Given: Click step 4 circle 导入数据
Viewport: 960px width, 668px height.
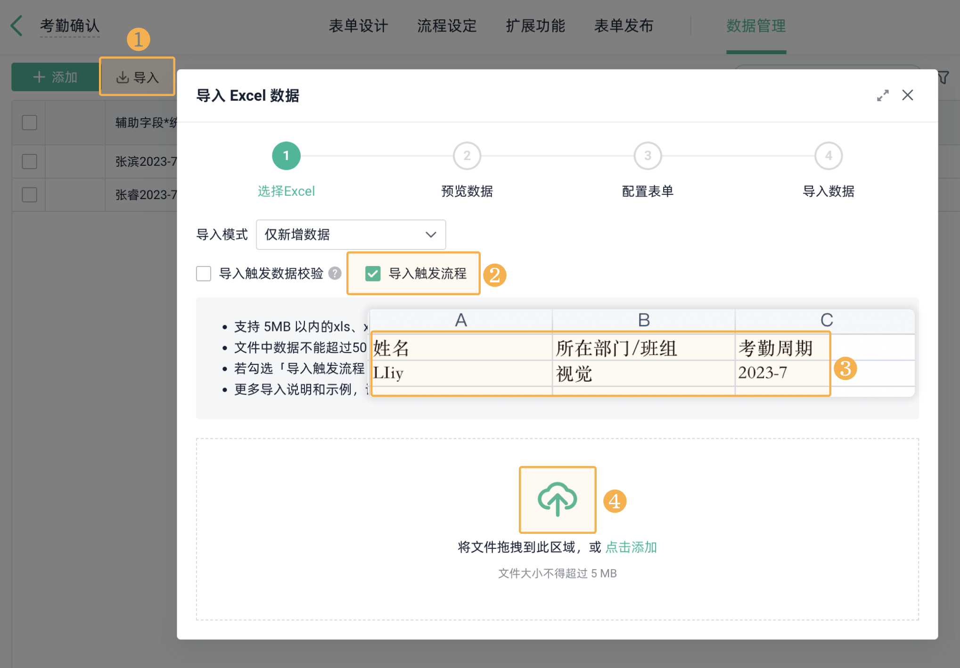Looking at the screenshot, I should click(x=829, y=156).
